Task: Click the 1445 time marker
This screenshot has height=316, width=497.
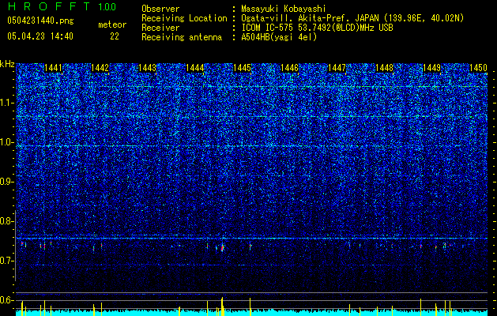Action: [x=242, y=68]
